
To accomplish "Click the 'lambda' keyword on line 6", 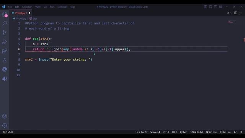I will pyautogui.click(x=77, y=49).
